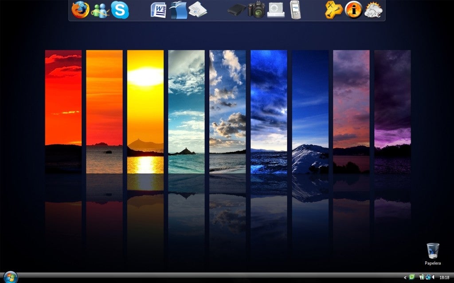Click the green tray application icon
The width and height of the screenshot is (454, 283).
point(412,277)
